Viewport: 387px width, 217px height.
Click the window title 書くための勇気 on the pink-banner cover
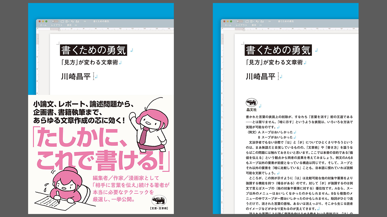(101, 21)
